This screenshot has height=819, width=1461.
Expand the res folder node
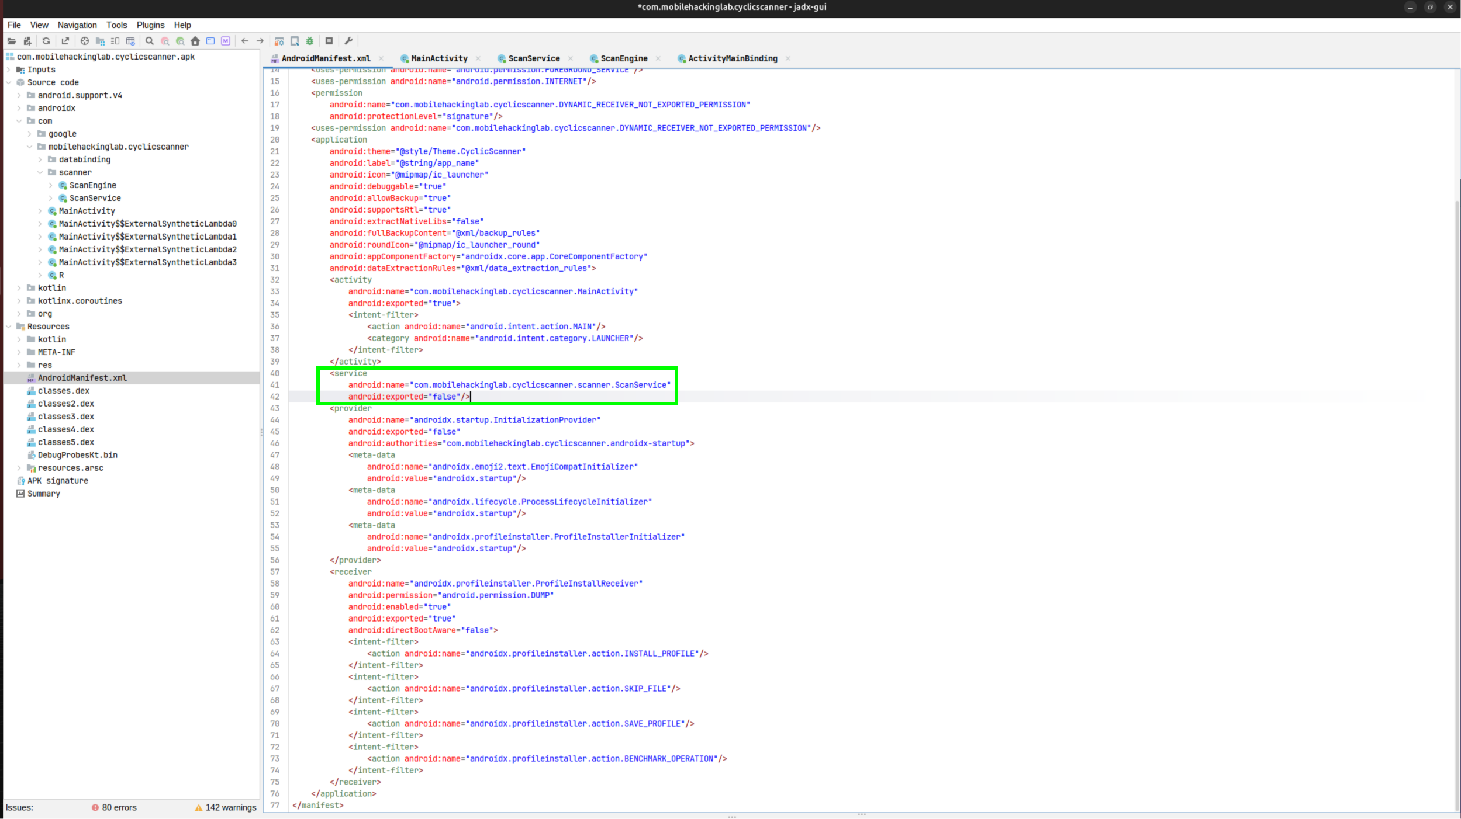[x=19, y=365]
